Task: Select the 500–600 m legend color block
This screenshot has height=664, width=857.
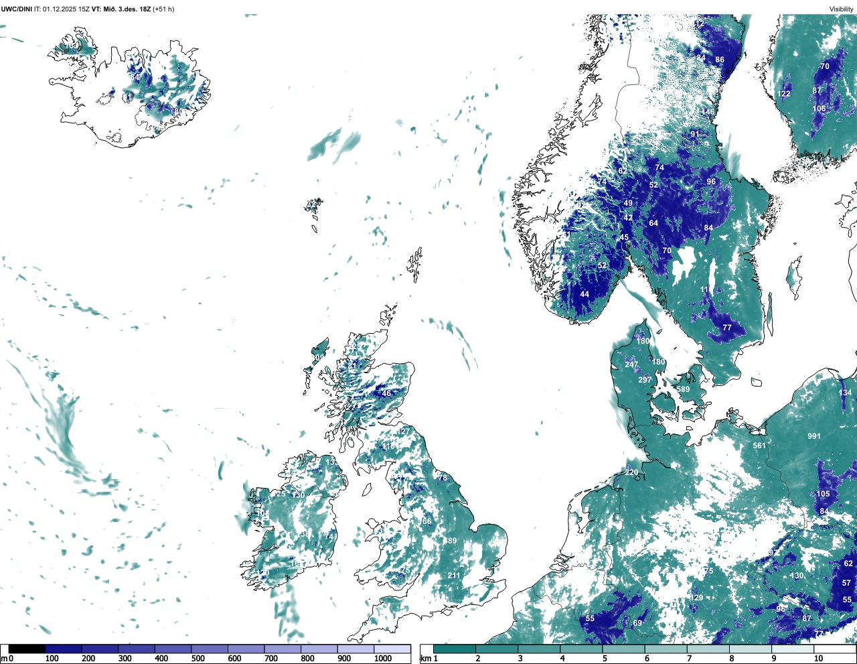Action: click(210, 649)
